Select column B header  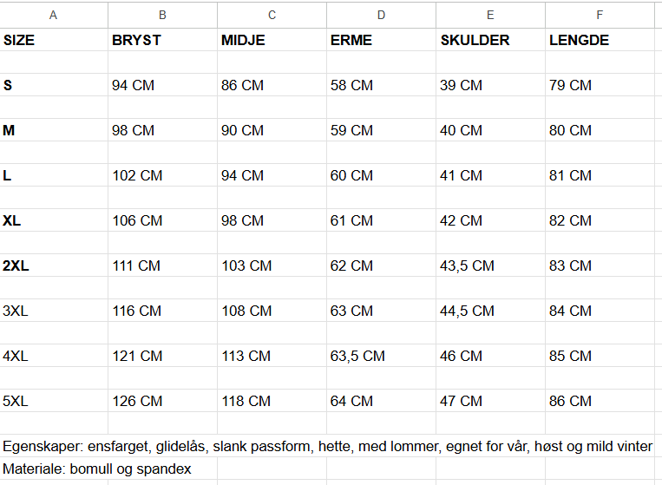point(162,15)
